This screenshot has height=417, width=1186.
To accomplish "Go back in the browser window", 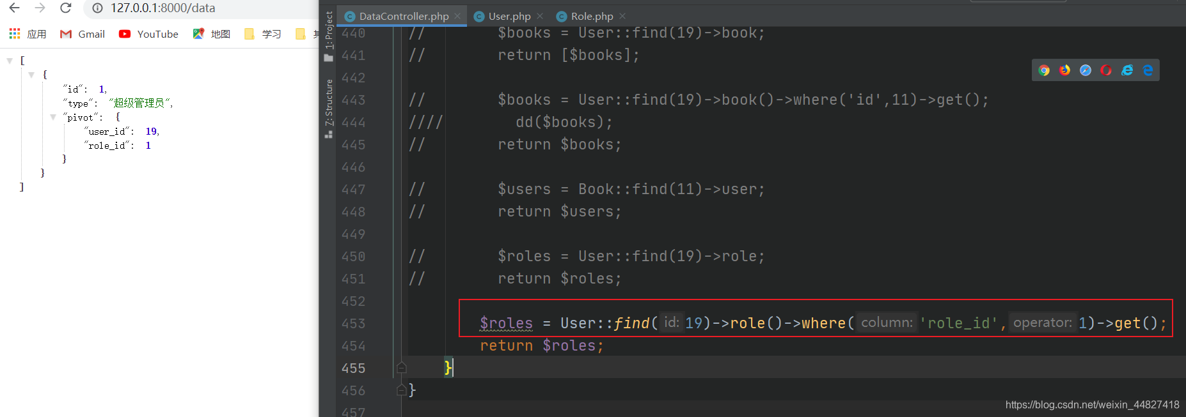I will click(14, 8).
